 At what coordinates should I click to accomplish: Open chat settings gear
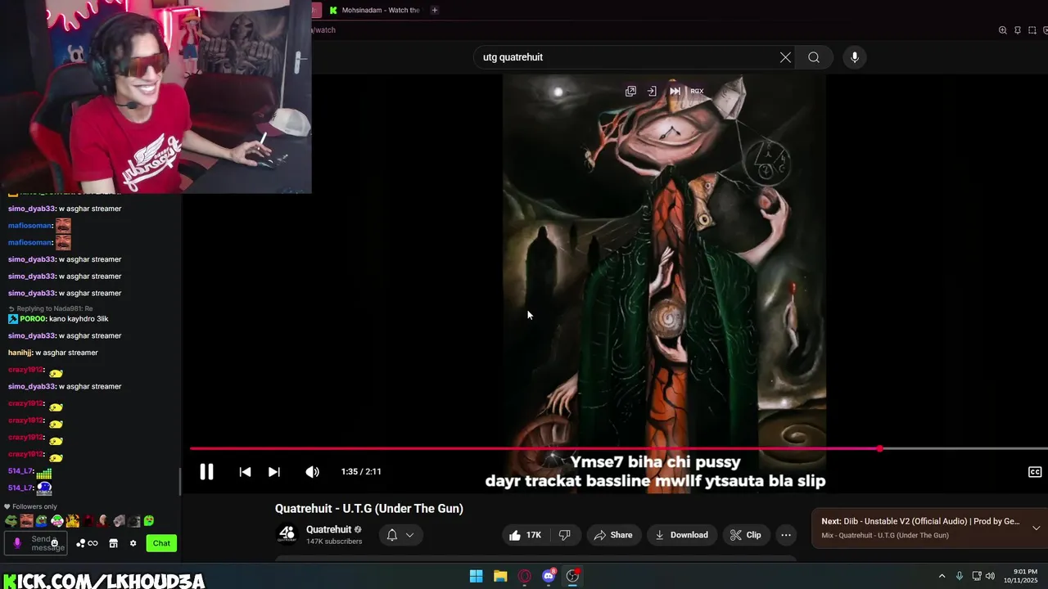(x=133, y=543)
